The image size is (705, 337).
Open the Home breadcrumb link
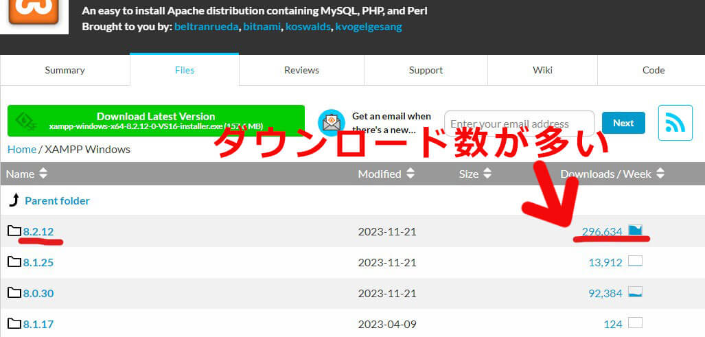[22, 149]
